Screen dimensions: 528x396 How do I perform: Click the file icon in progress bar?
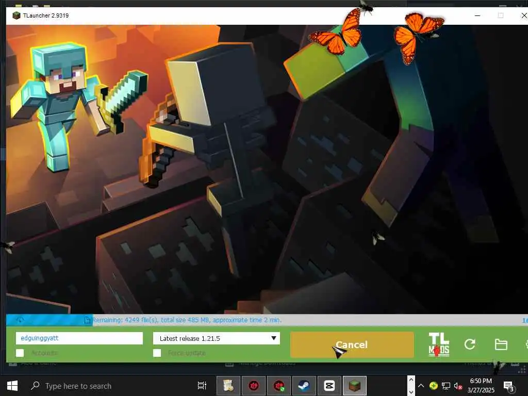point(88,320)
